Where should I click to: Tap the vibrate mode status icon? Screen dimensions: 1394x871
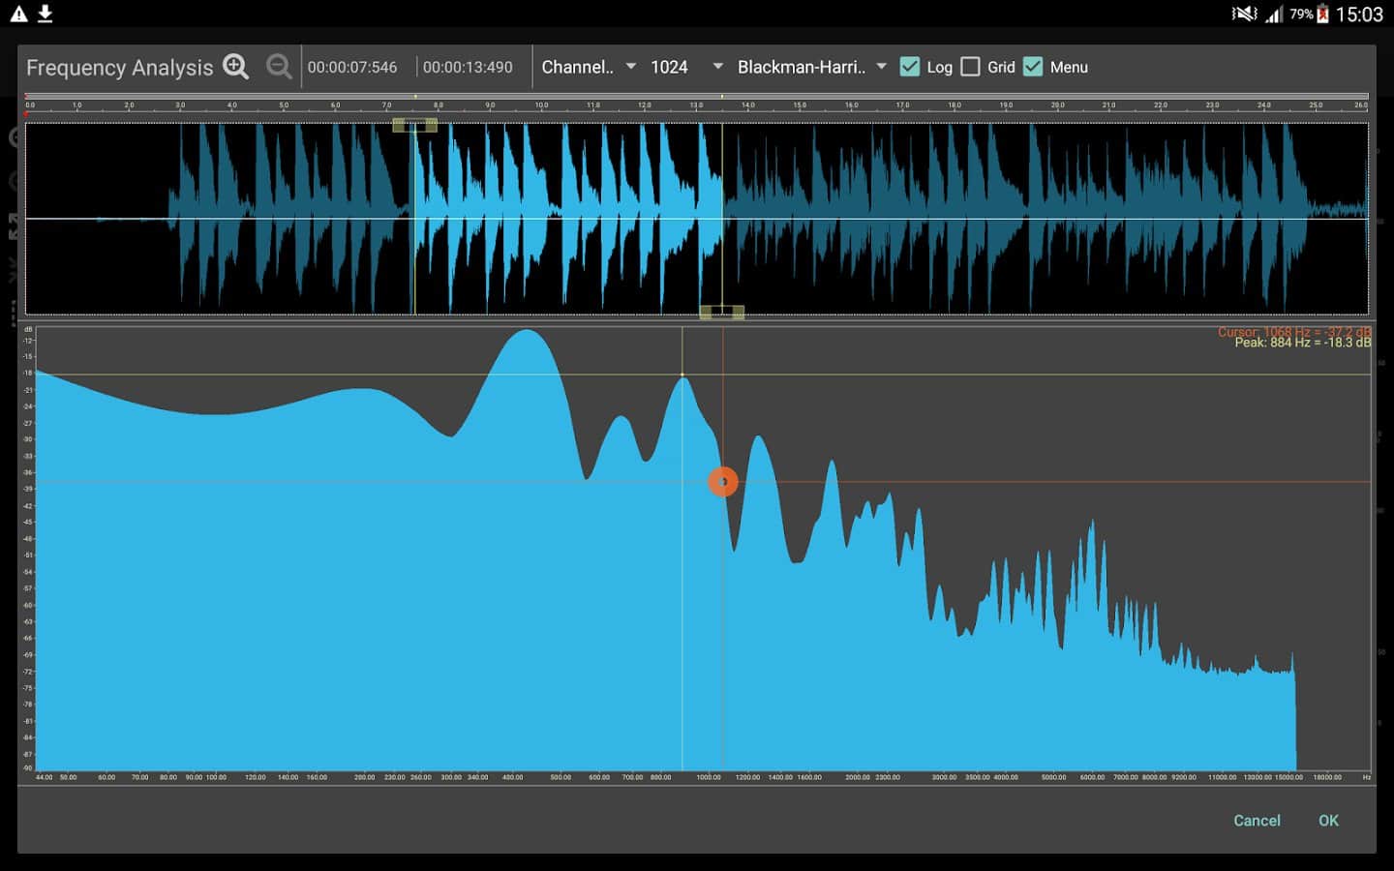click(x=1244, y=14)
